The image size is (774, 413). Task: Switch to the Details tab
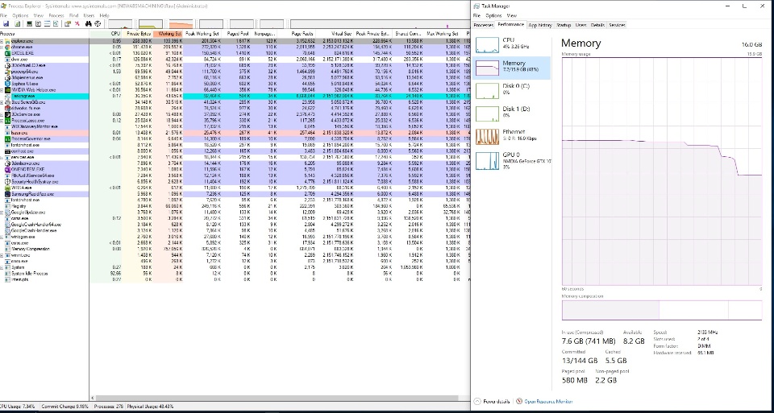597,25
